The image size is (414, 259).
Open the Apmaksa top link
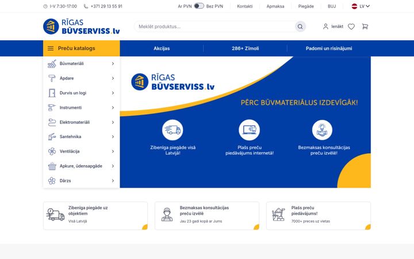(275, 6)
